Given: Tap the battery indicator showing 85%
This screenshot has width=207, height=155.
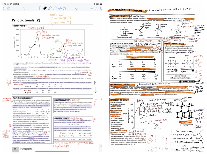Looking at the screenshot, I should click(101, 4).
